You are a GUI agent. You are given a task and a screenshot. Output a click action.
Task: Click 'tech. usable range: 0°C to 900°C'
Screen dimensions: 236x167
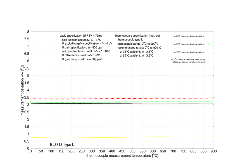138,44
